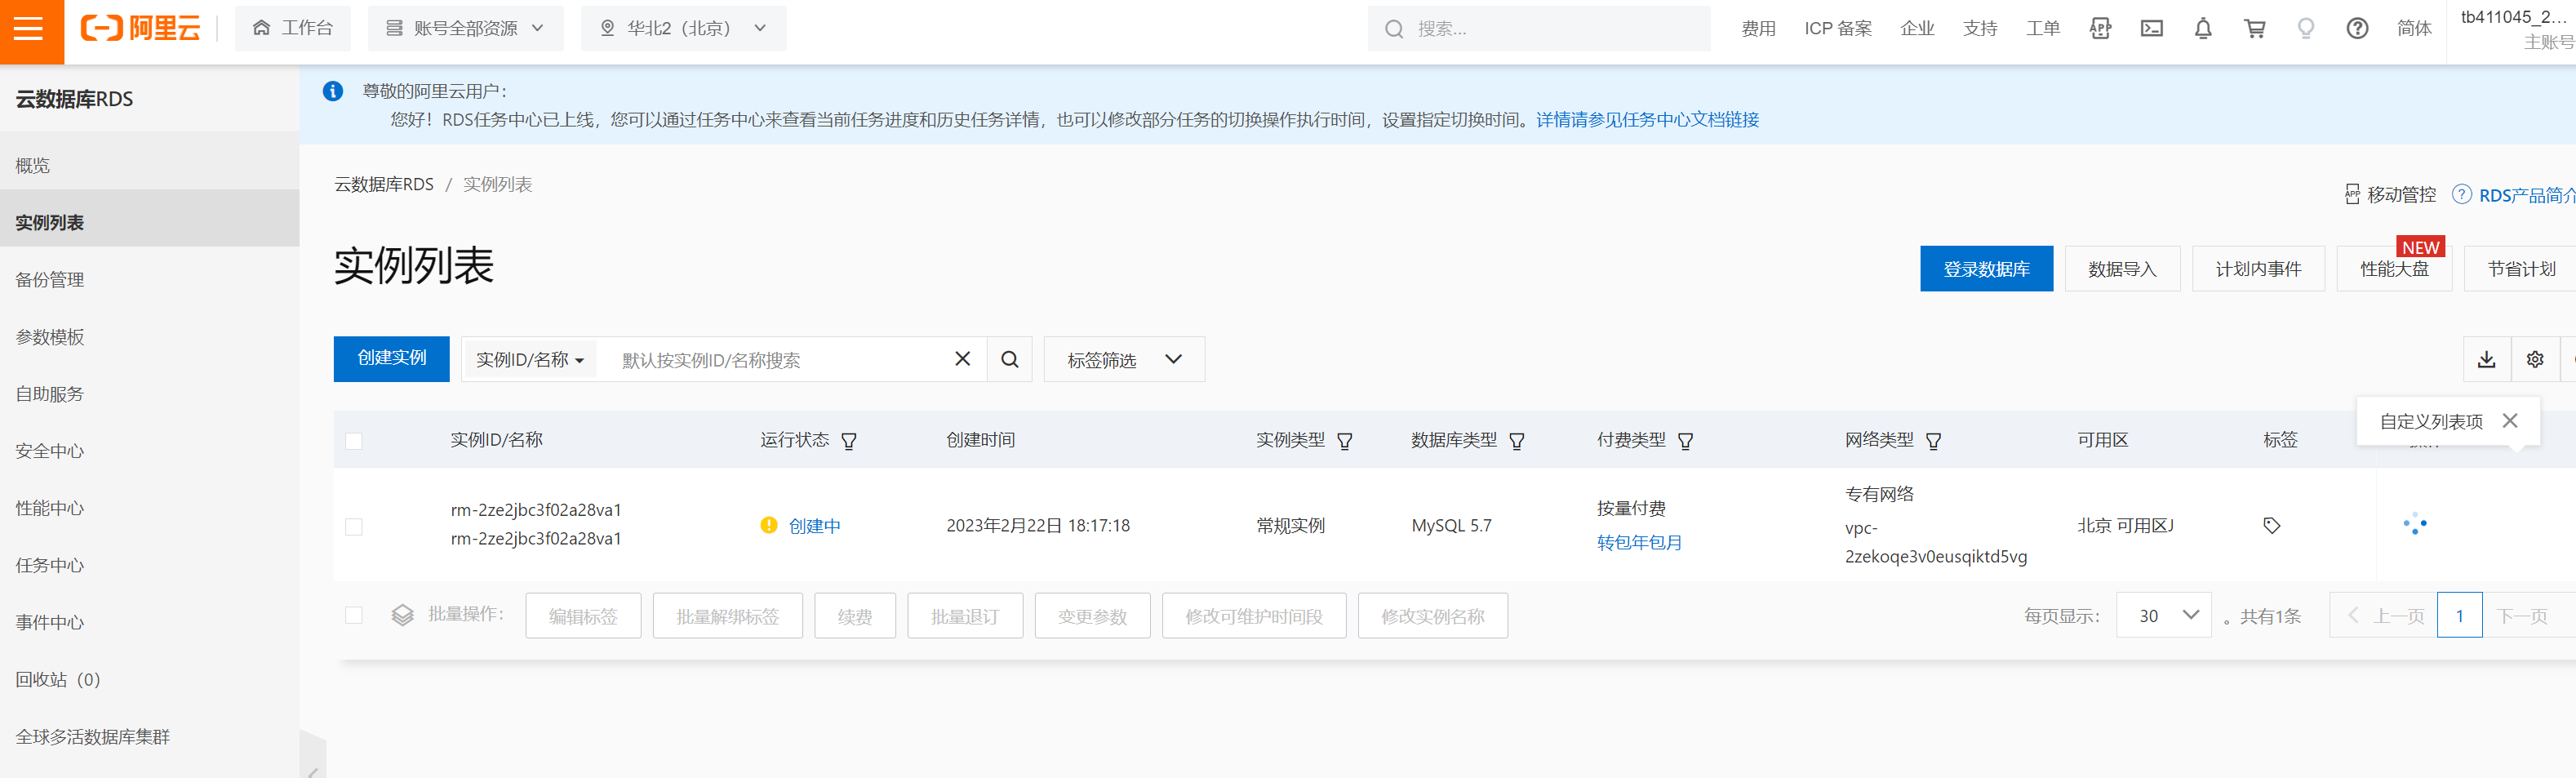Click the 创建实例 button
This screenshot has width=2576, height=778.
pos(391,359)
